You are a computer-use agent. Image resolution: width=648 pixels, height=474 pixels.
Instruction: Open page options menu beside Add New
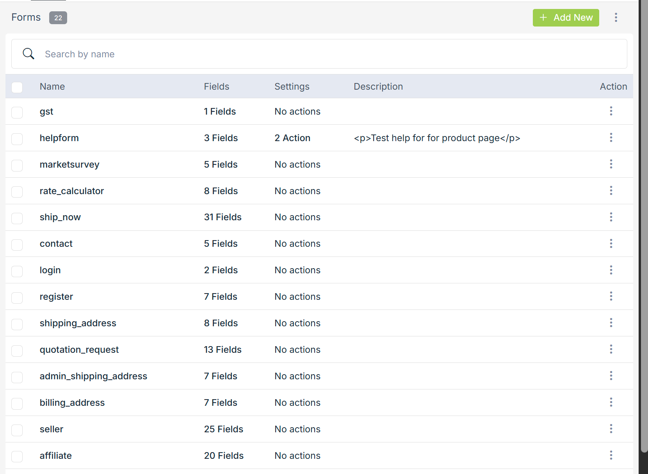point(616,18)
